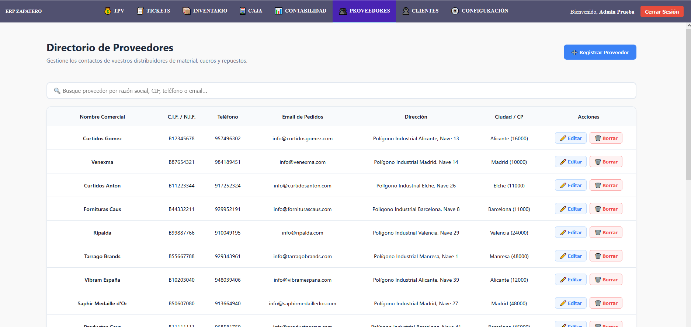This screenshot has width=691, height=327.
Task: Click the Acciones column header
Action: (x=588, y=117)
